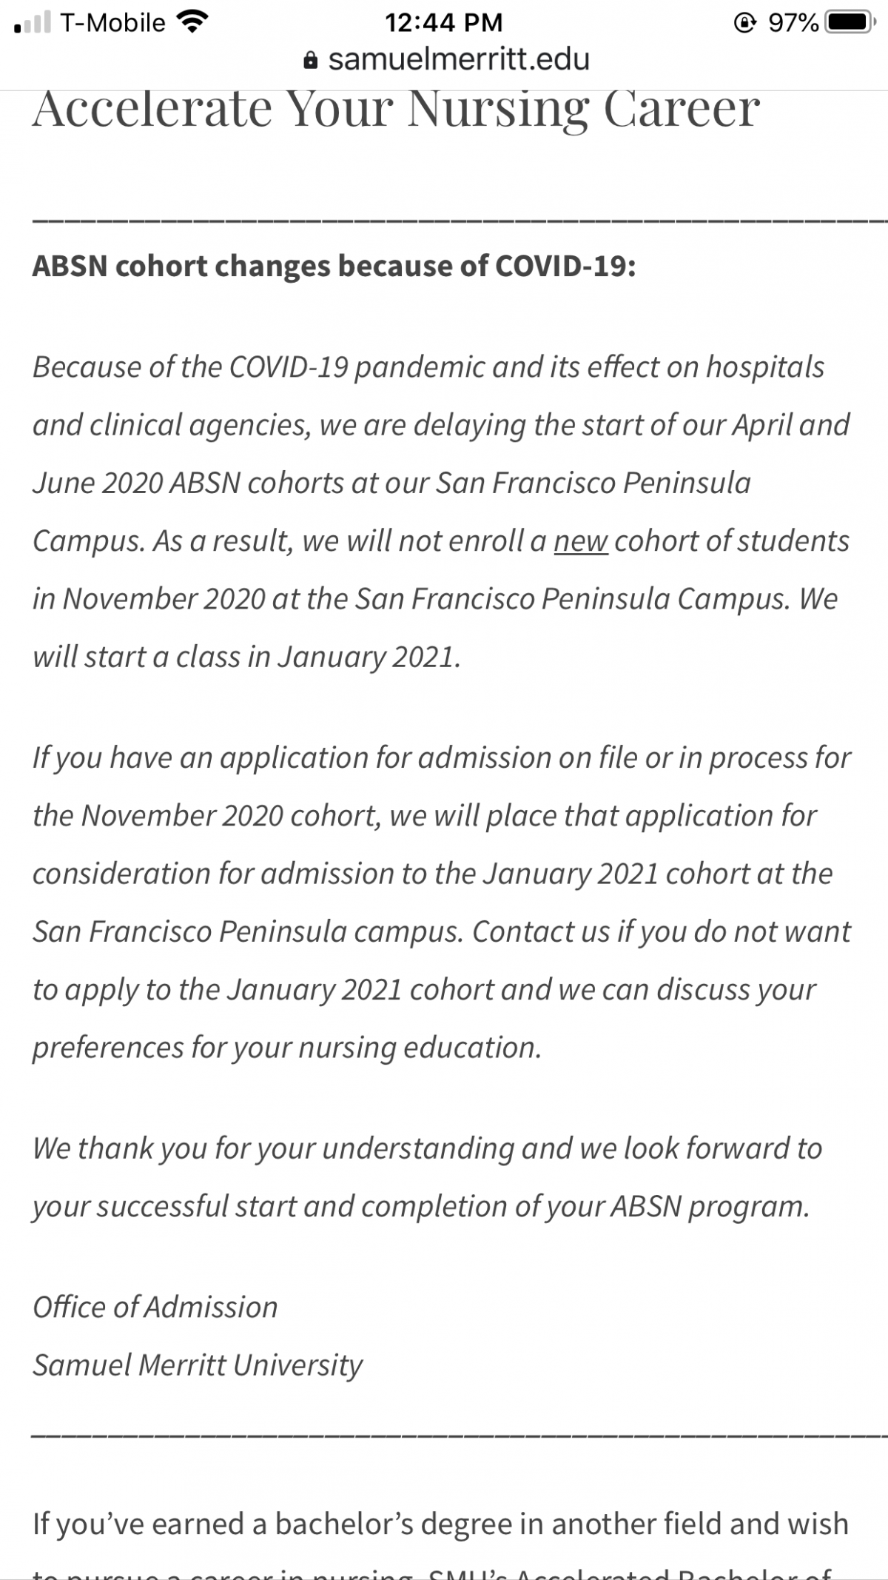Tap the "If you have an application" paragraph start
The height and width of the screenshot is (1580, 888).
pyautogui.click(x=442, y=757)
